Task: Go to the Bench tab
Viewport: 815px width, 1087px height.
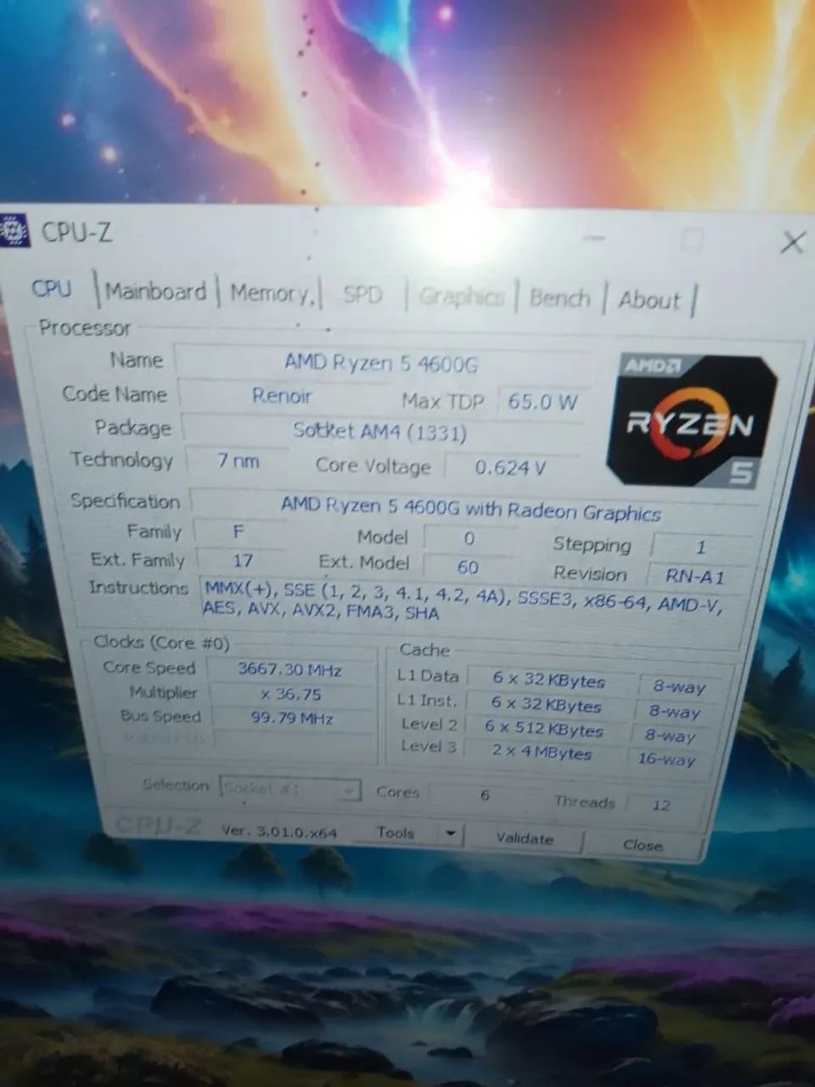Action: coord(559,298)
